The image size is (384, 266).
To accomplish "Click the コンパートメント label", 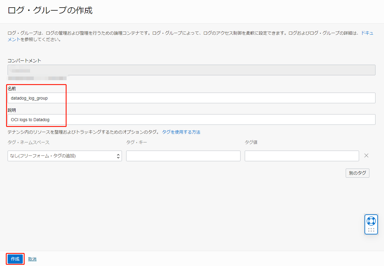I will pos(24,60).
